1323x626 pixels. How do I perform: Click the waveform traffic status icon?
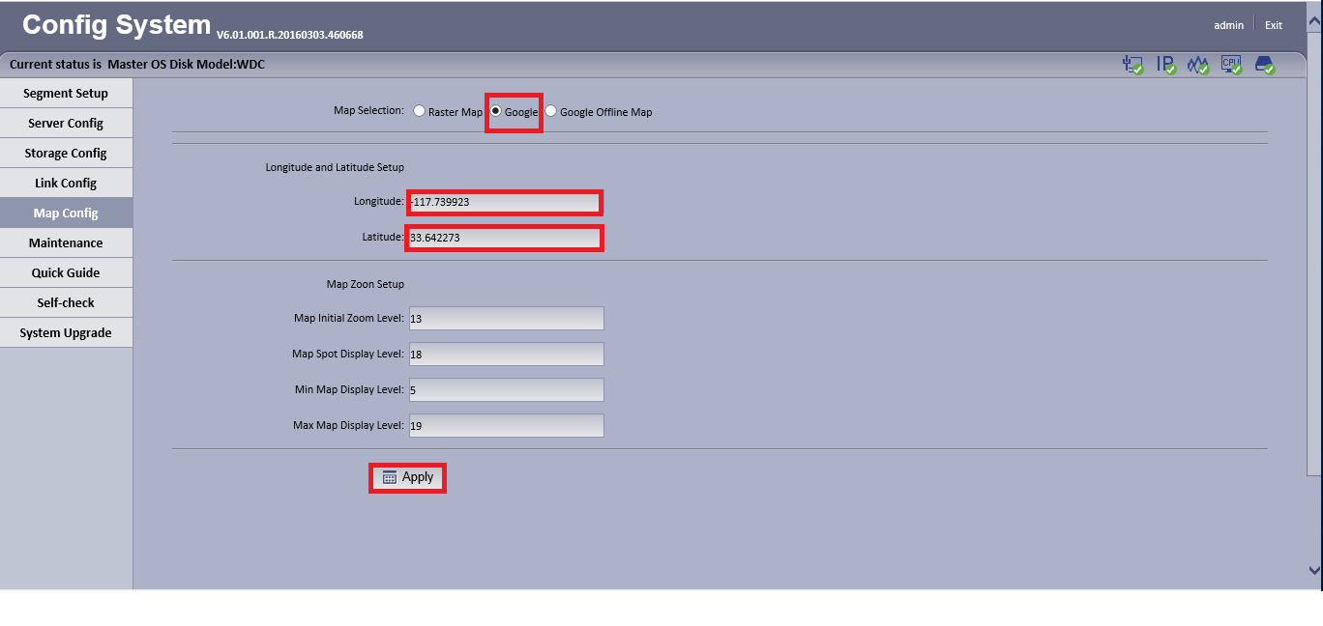pos(1198,65)
